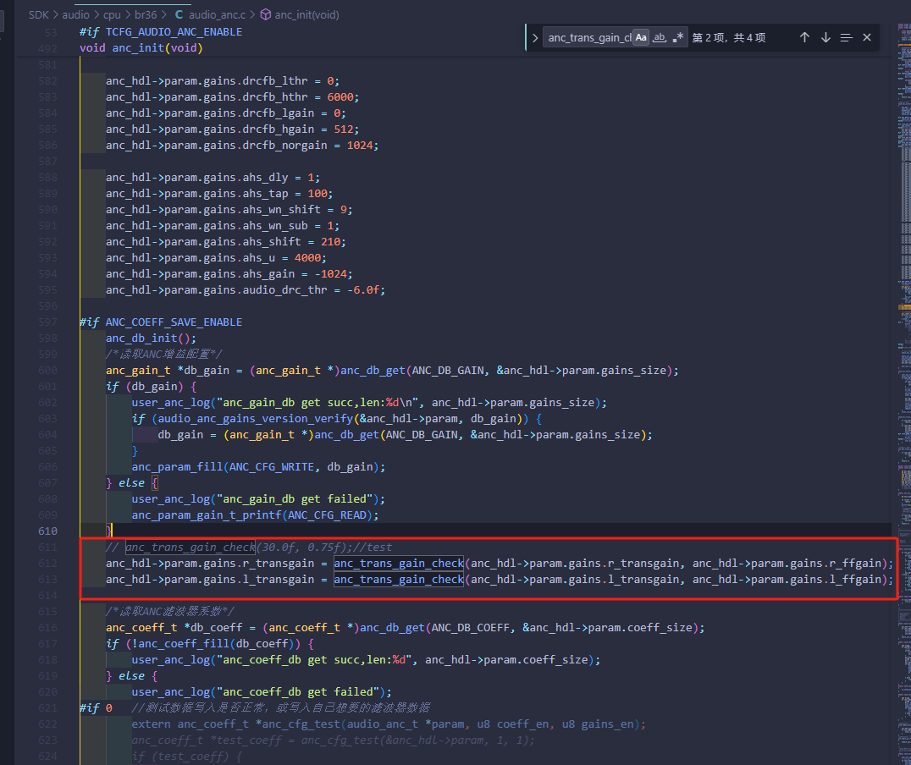911x765 pixels.
Task: Expand the replace field with the chevron
Action: point(535,38)
